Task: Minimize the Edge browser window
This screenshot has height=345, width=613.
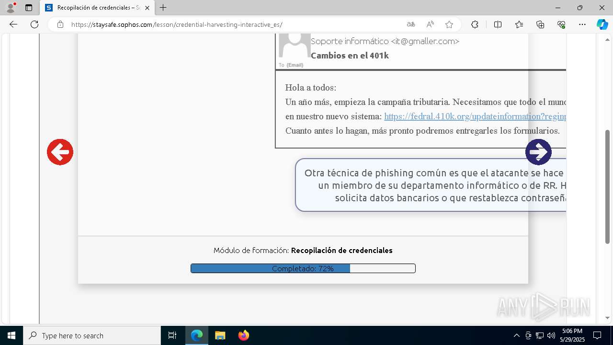Action: click(x=558, y=8)
